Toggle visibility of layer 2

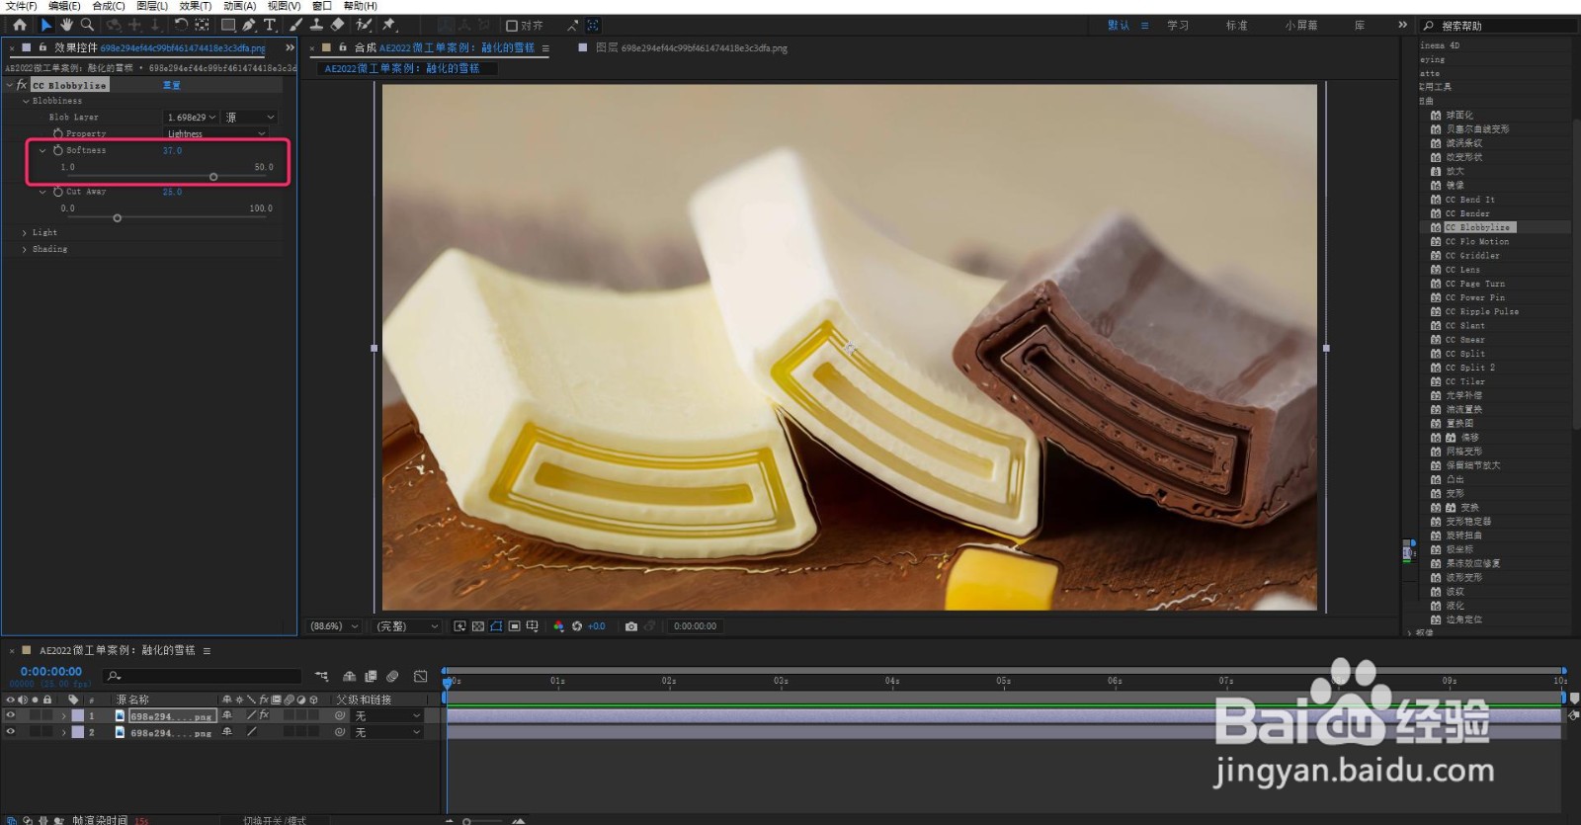click(x=11, y=732)
